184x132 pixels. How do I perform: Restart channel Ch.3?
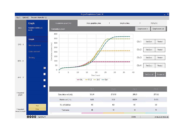160,57
